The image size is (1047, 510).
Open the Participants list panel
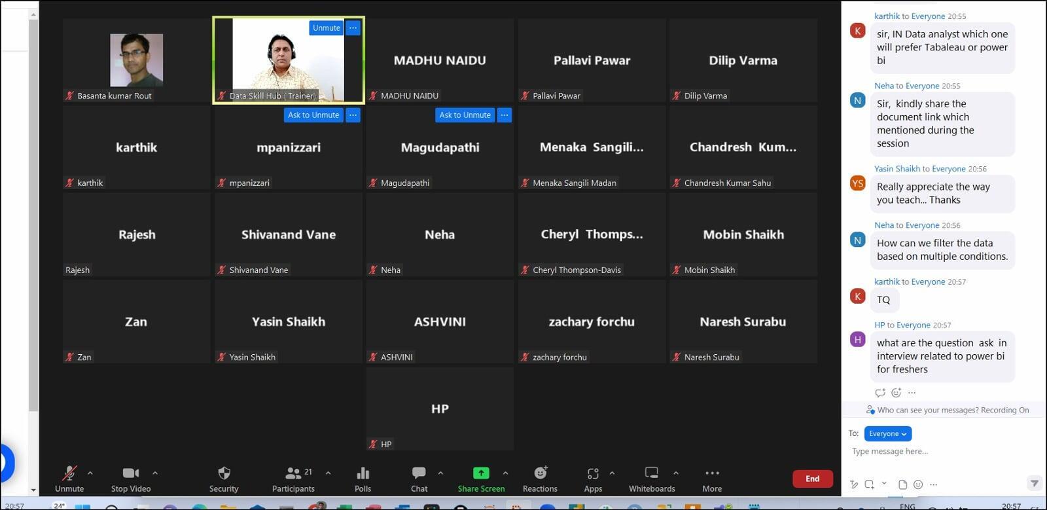293,479
